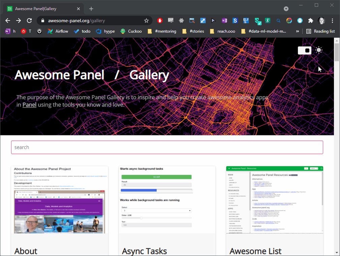Click the Async Tasks card title
This screenshot has height=256, width=340.
[145, 251]
